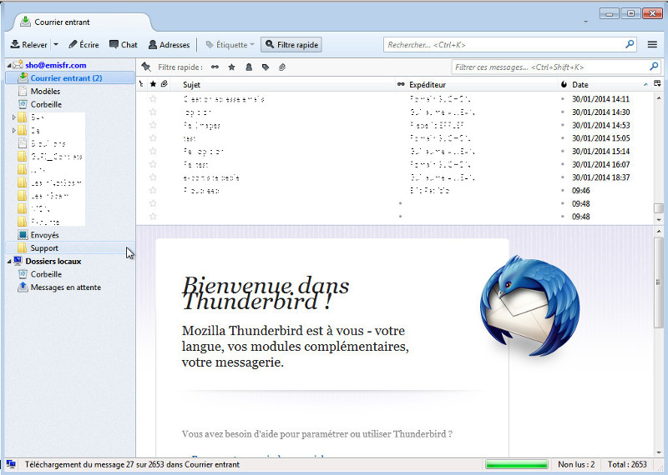Filter messages with attachments using paperclip

(x=282, y=67)
